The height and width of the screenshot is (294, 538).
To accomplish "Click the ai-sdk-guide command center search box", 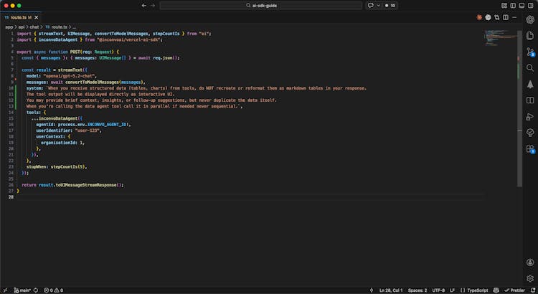I will [260, 5].
